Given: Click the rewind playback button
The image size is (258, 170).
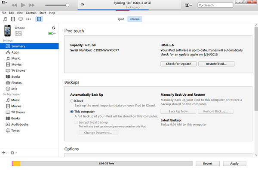Looking at the screenshot, I should pos(14,5).
